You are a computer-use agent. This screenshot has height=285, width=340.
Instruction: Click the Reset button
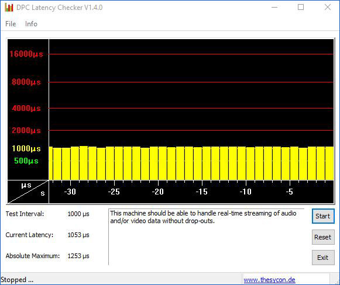tap(323, 237)
